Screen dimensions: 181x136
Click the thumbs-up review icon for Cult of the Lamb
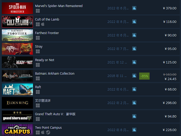click(x=134, y=22)
